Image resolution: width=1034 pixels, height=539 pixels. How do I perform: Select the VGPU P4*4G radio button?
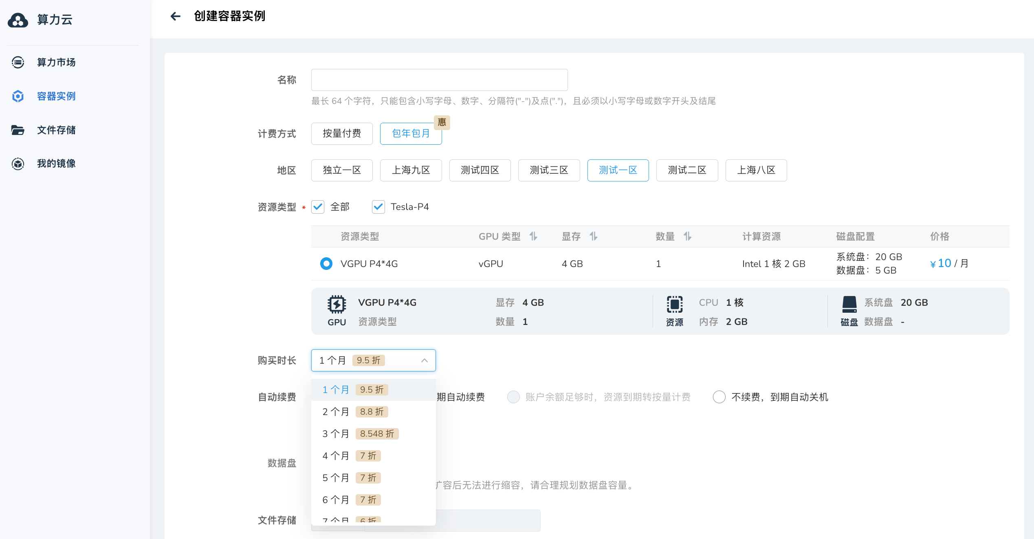tap(326, 263)
